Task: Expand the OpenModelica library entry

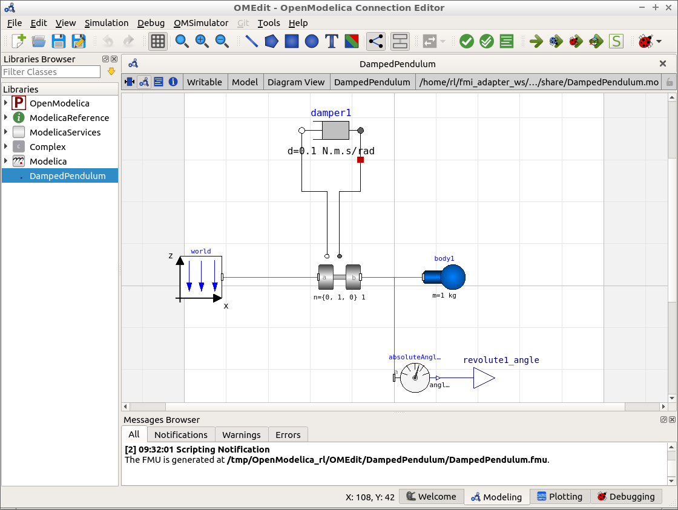Action: [x=6, y=103]
